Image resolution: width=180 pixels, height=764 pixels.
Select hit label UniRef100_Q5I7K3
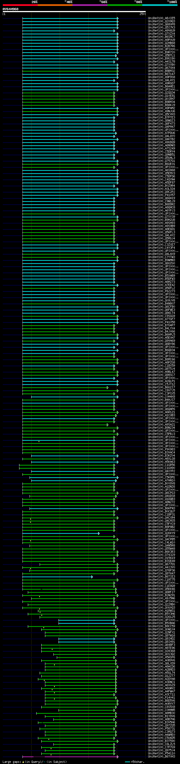[x=161, y=28]
